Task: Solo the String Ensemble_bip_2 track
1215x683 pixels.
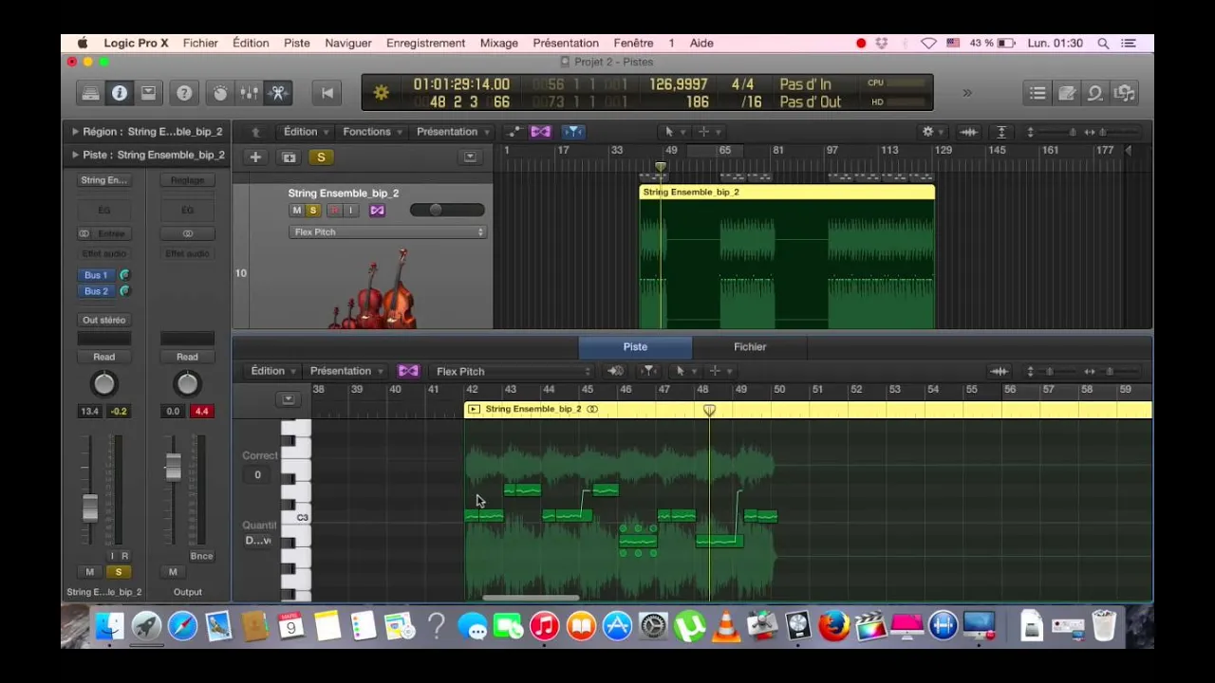Action: point(312,211)
